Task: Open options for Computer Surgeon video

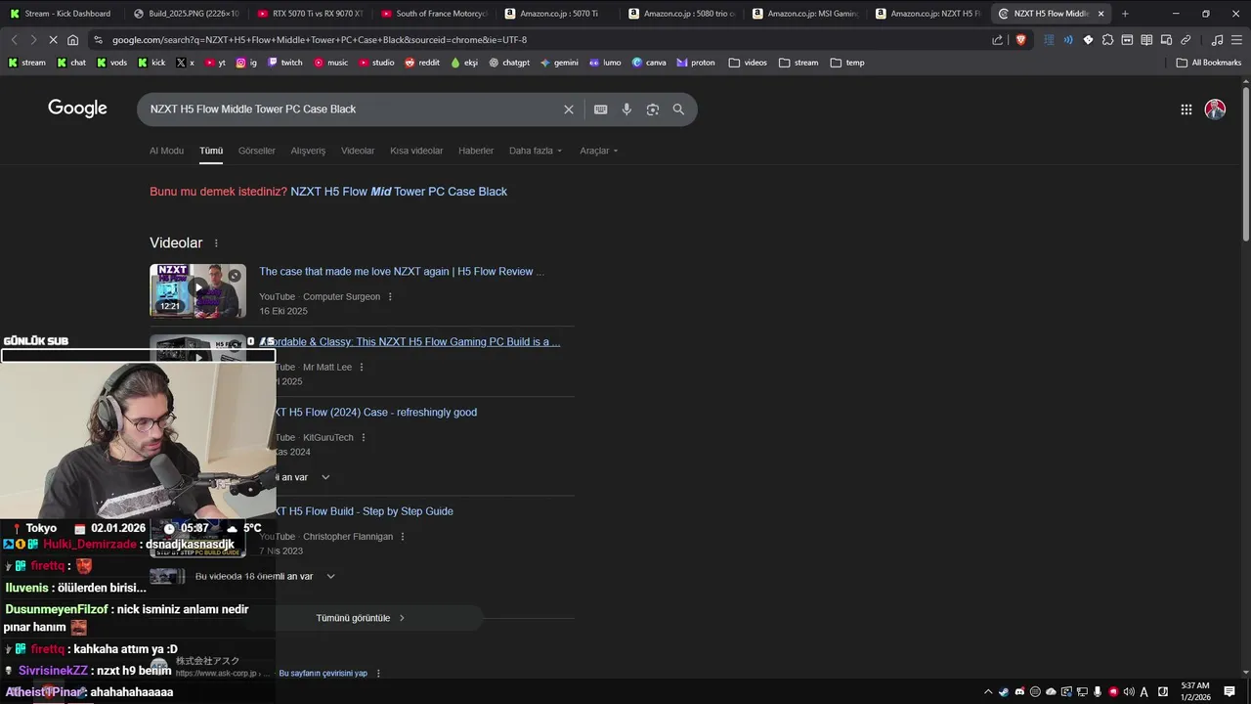Action: (390, 297)
